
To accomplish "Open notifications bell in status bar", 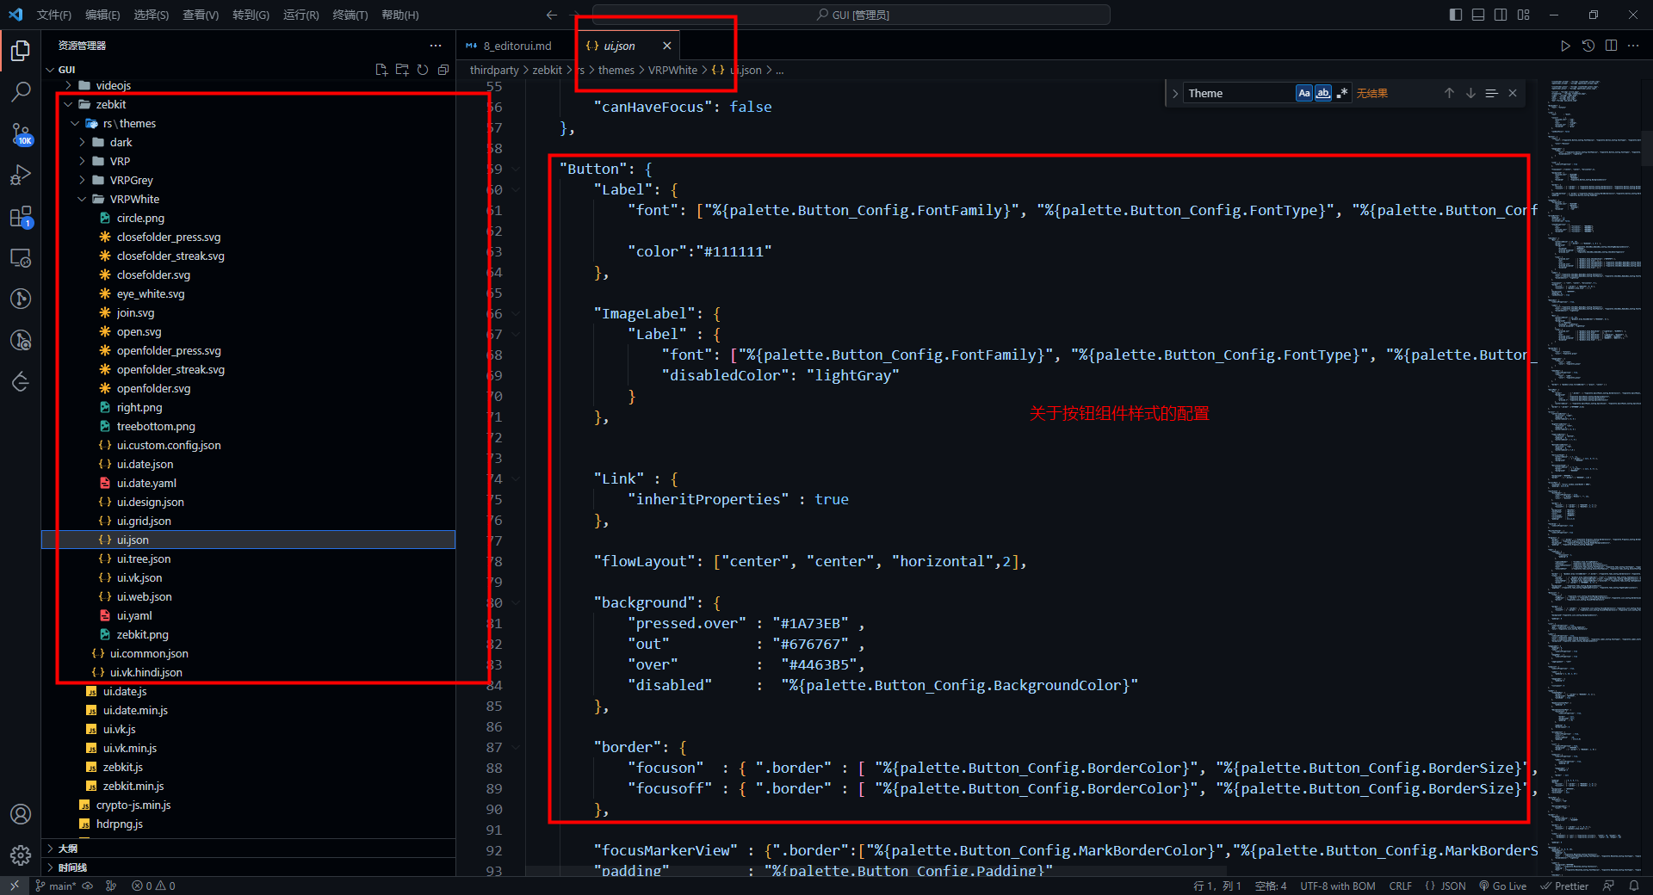I will pyautogui.click(x=1633, y=886).
